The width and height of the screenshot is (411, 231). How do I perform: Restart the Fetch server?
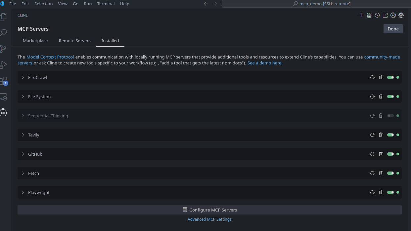(x=372, y=173)
